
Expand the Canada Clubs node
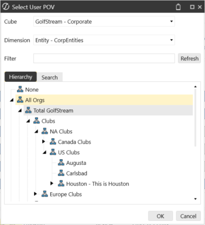43,141
